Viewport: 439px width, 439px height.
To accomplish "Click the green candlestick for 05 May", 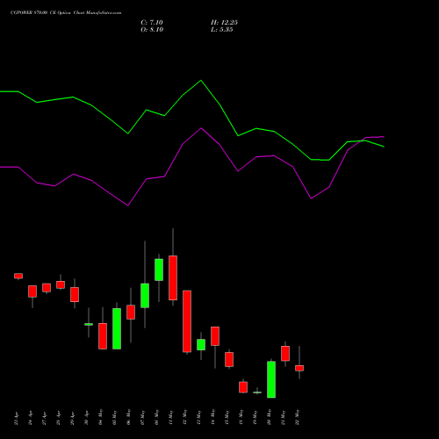I will (x=117, y=328).
